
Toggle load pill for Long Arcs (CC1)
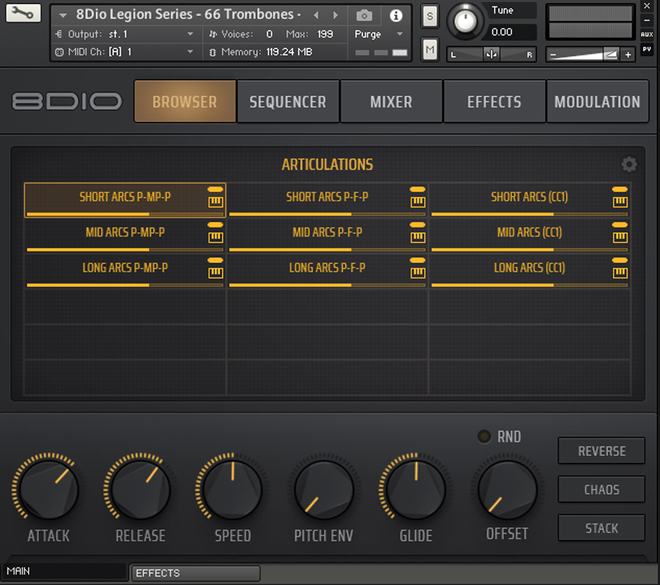tap(620, 260)
